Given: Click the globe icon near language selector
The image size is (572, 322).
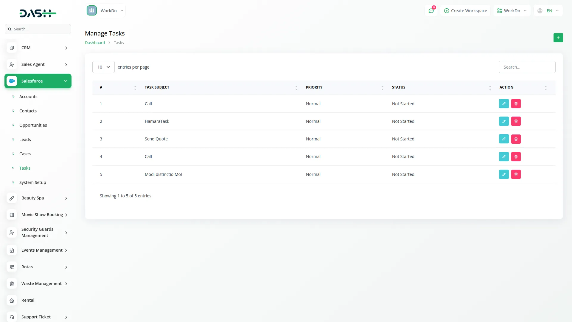Looking at the screenshot, I should click(540, 10).
